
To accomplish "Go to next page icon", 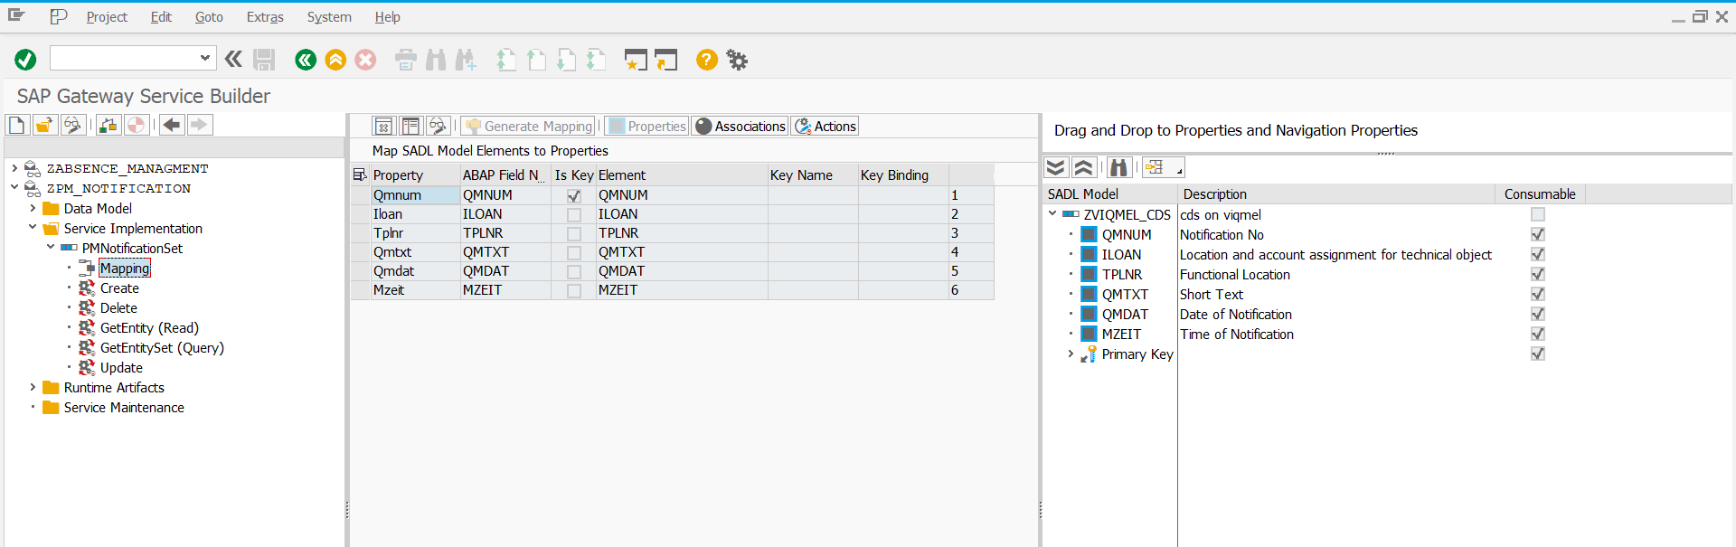I will click(566, 60).
